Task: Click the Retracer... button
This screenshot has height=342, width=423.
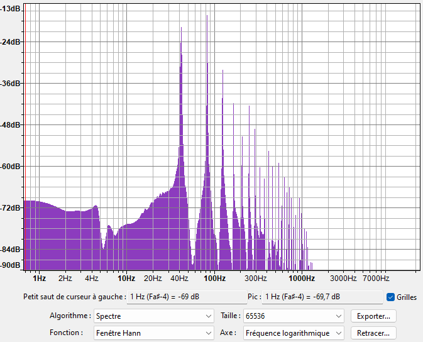Action: [373, 333]
